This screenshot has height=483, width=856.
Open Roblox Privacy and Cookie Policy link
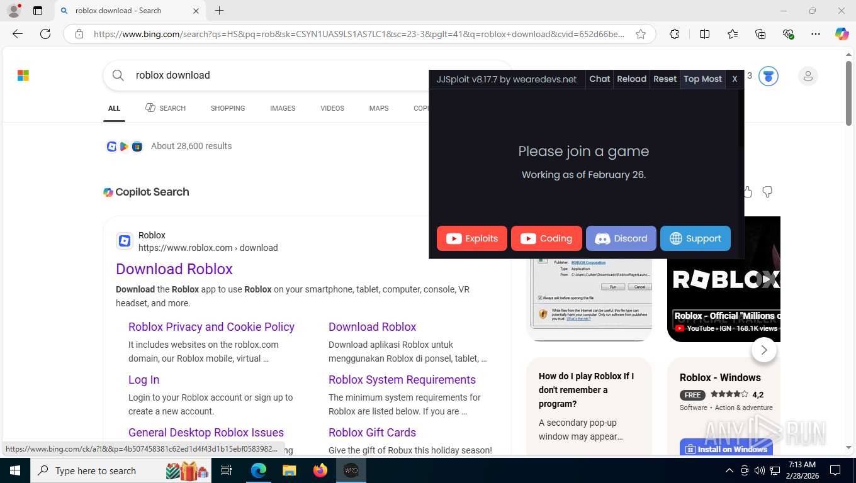click(211, 327)
